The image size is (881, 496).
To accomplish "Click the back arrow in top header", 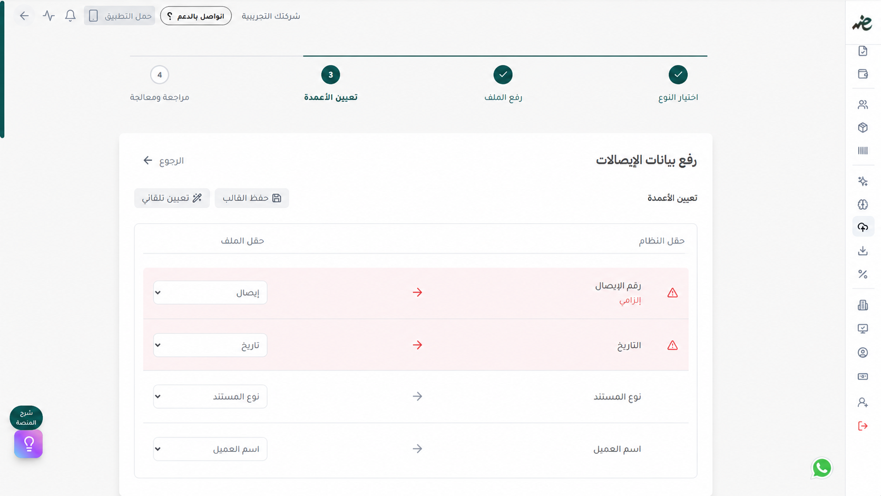I will (x=24, y=16).
